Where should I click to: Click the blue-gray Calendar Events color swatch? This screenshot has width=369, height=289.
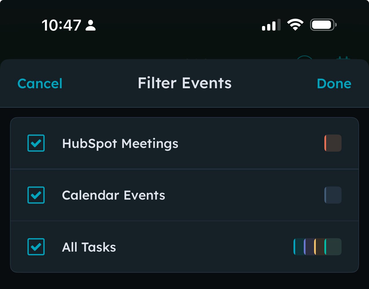point(333,195)
